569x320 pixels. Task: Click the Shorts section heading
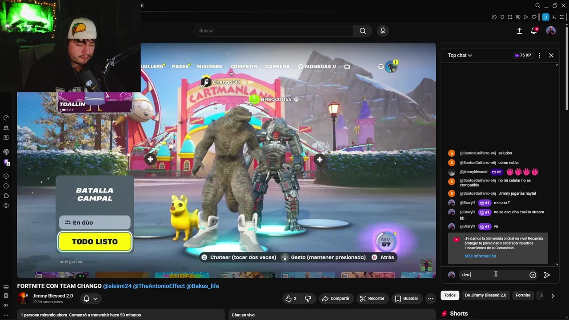click(x=459, y=313)
